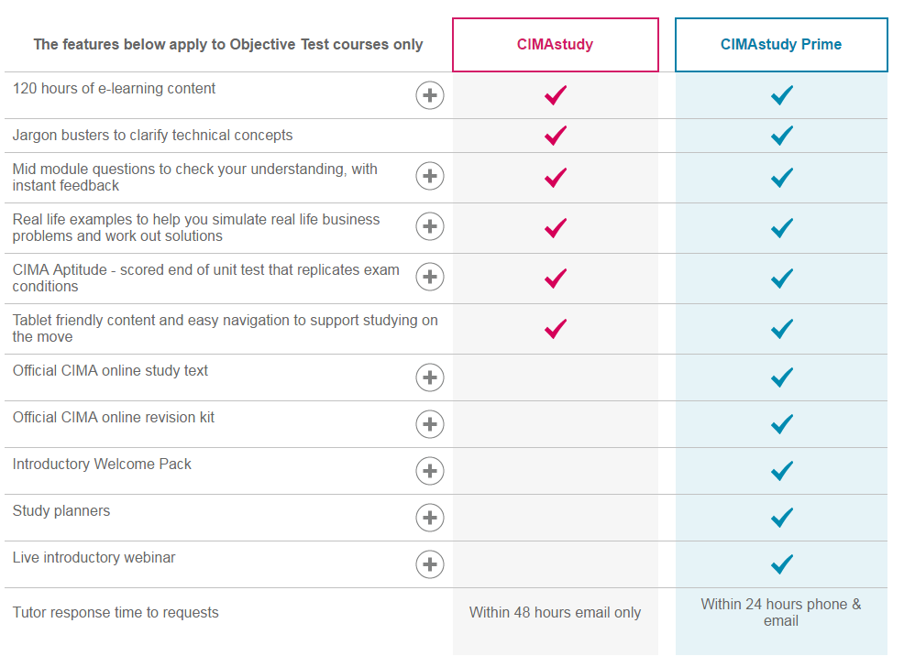Click the pink tick for Real life examples
This screenshot has height=667, width=915.
tap(555, 226)
